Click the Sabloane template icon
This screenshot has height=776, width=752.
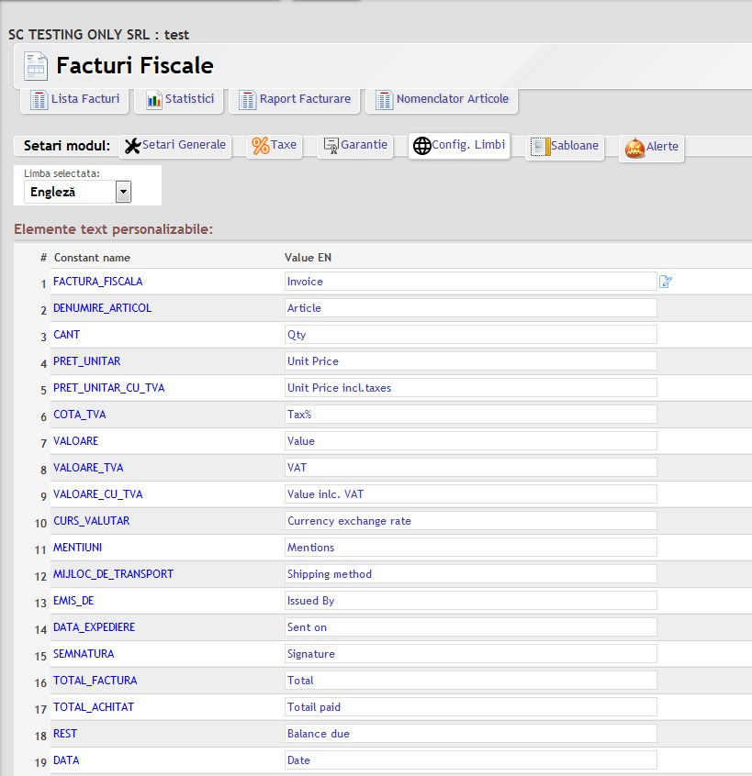(x=539, y=147)
